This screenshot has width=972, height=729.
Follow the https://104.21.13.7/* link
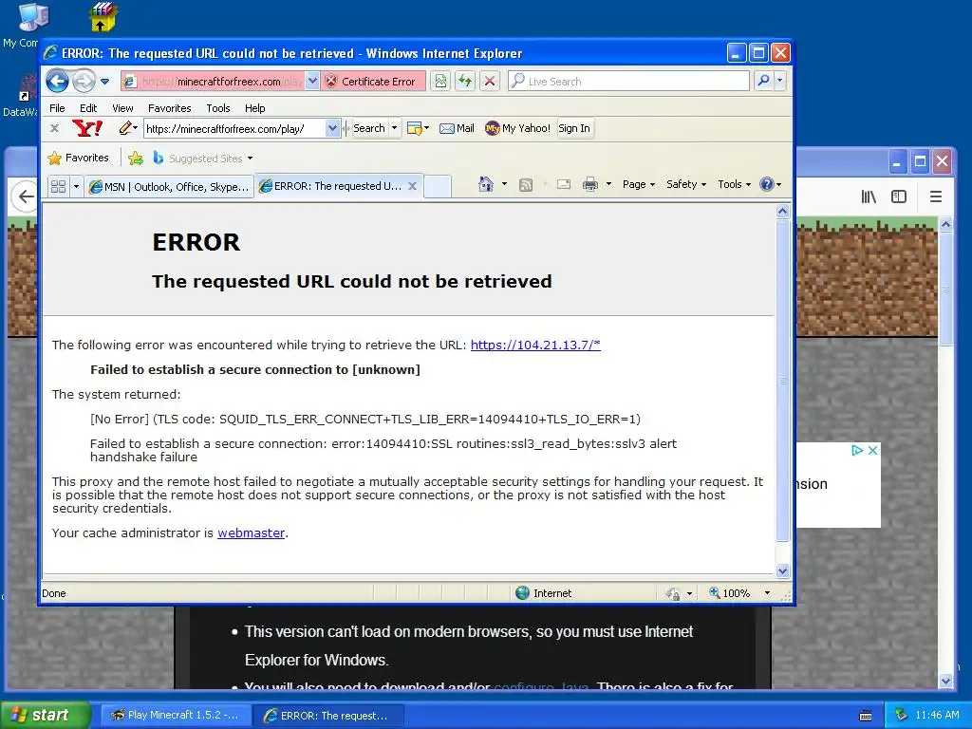click(x=535, y=346)
